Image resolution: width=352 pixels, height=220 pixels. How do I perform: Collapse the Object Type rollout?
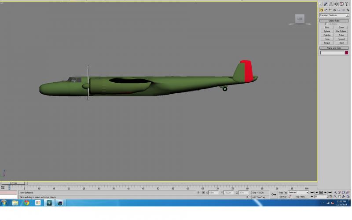point(334,21)
